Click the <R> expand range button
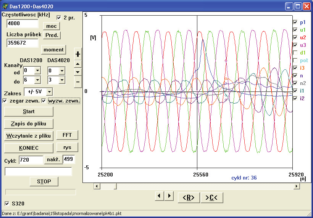Screen dimensions: 313x218 pyautogui.click(x=189, y=198)
